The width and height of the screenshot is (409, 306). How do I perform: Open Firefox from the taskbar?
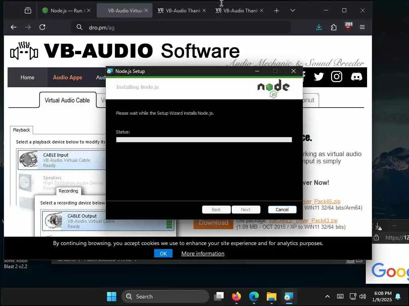(236, 296)
